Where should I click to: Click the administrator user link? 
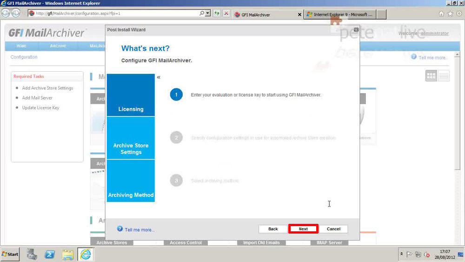[x=434, y=34]
